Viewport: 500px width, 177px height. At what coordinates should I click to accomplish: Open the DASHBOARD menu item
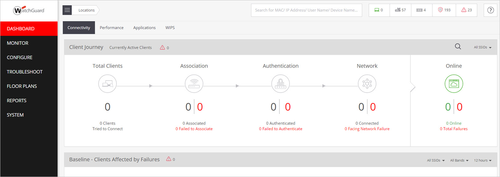point(29,29)
